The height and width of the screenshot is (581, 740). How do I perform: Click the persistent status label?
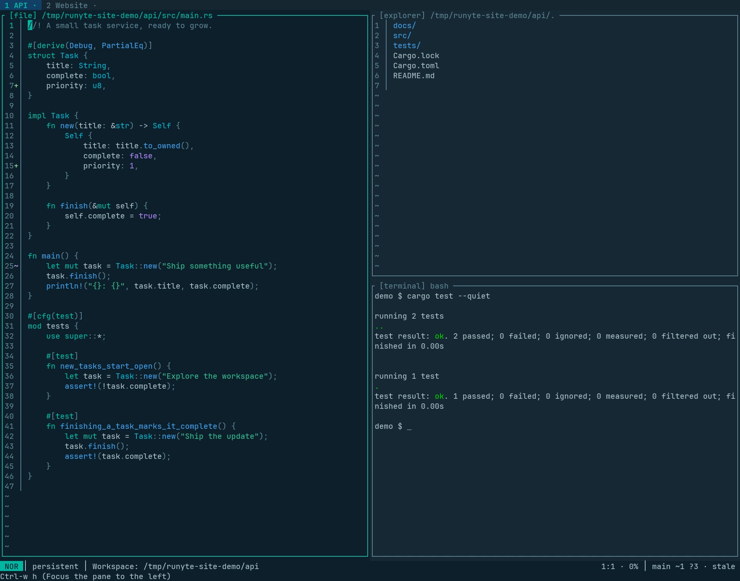tap(55, 566)
